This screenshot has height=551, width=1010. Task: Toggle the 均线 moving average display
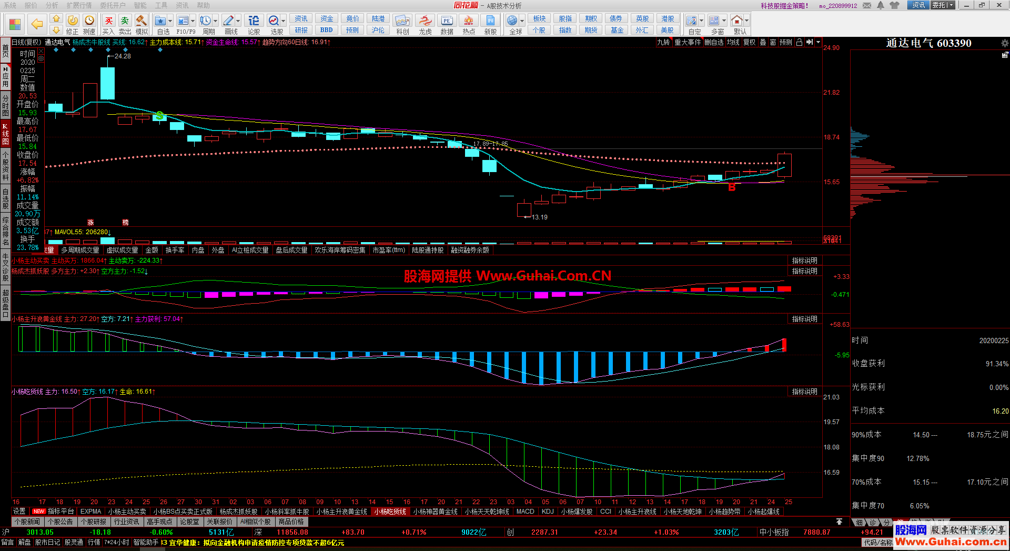point(733,43)
